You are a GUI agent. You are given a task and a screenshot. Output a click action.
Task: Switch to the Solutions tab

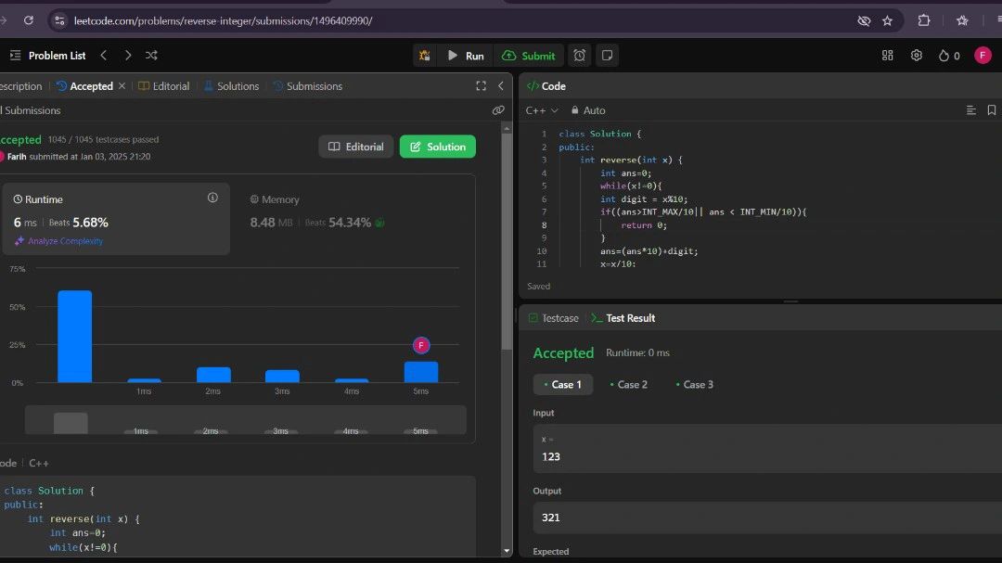pos(231,86)
